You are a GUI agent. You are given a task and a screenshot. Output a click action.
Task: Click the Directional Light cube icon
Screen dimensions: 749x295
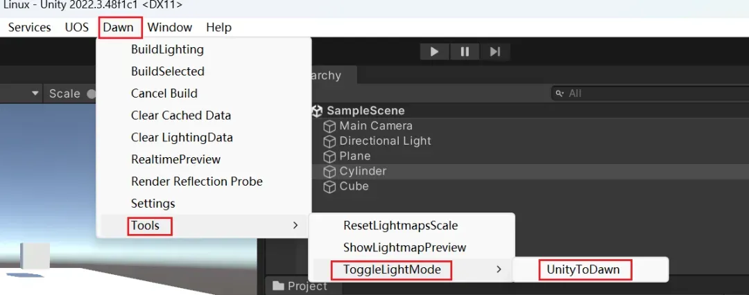[x=329, y=142]
